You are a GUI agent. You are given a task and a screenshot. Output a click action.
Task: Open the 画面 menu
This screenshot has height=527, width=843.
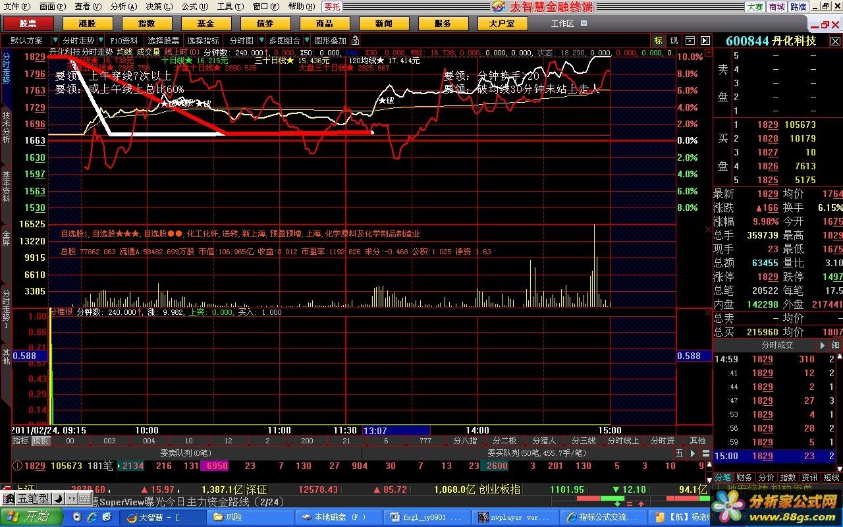tap(52, 7)
